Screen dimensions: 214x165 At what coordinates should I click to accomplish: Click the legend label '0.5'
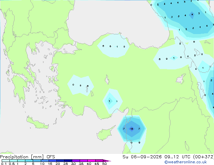pyautogui.click(x=11, y=164)
